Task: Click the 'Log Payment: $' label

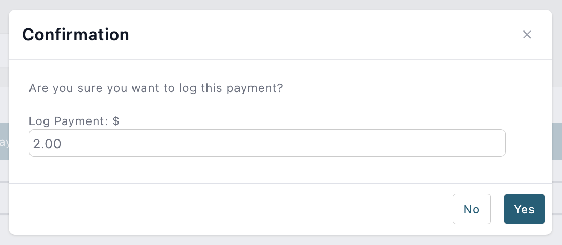Action: (x=74, y=121)
